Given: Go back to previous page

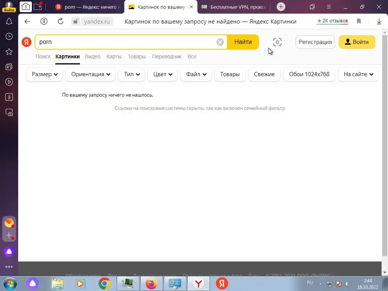Looking at the screenshot, I should coord(27,22).
